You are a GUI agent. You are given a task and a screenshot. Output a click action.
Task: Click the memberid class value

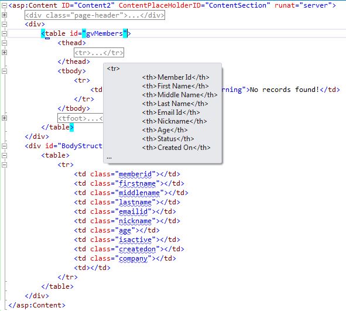[135, 174]
